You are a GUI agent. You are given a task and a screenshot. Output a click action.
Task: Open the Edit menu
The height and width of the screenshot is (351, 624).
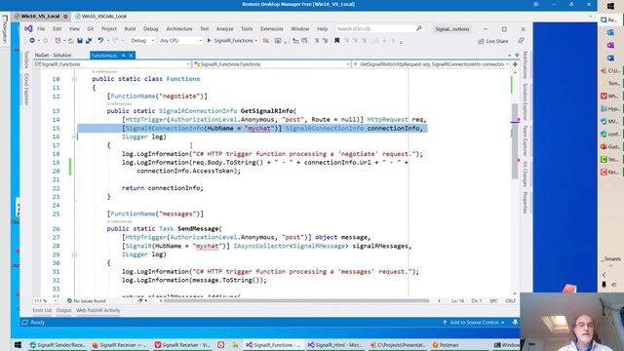(x=58, y=28)
